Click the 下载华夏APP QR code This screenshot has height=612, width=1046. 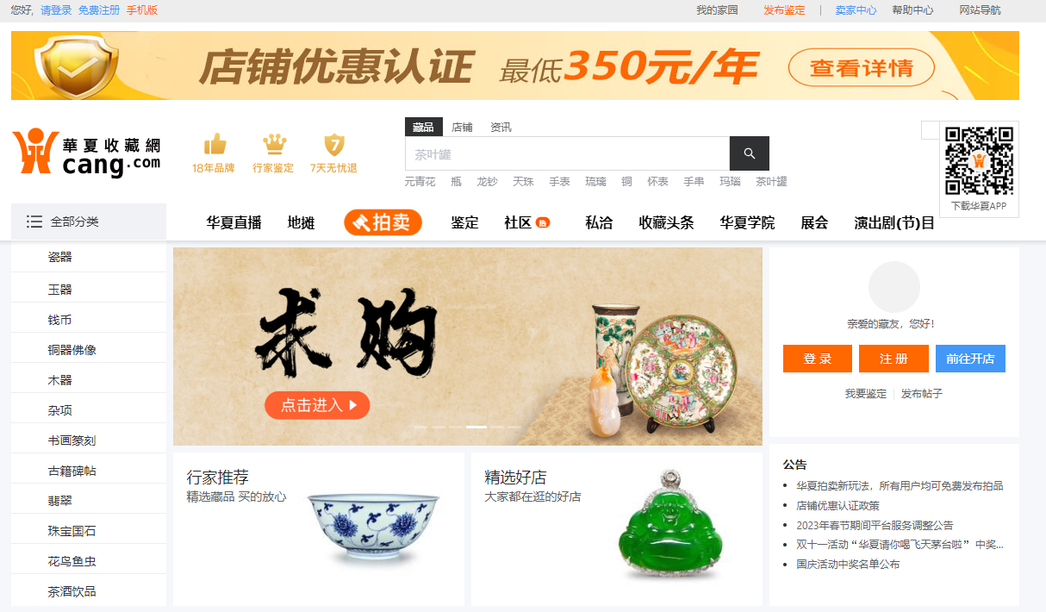tap(979, 161)
